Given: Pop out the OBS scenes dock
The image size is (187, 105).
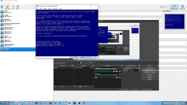Looking at the screenshot, I should coord(72,66).
